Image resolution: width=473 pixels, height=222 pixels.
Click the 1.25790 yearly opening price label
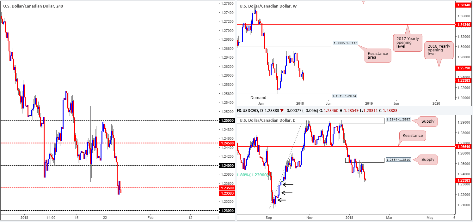click(x=464, y=68)
